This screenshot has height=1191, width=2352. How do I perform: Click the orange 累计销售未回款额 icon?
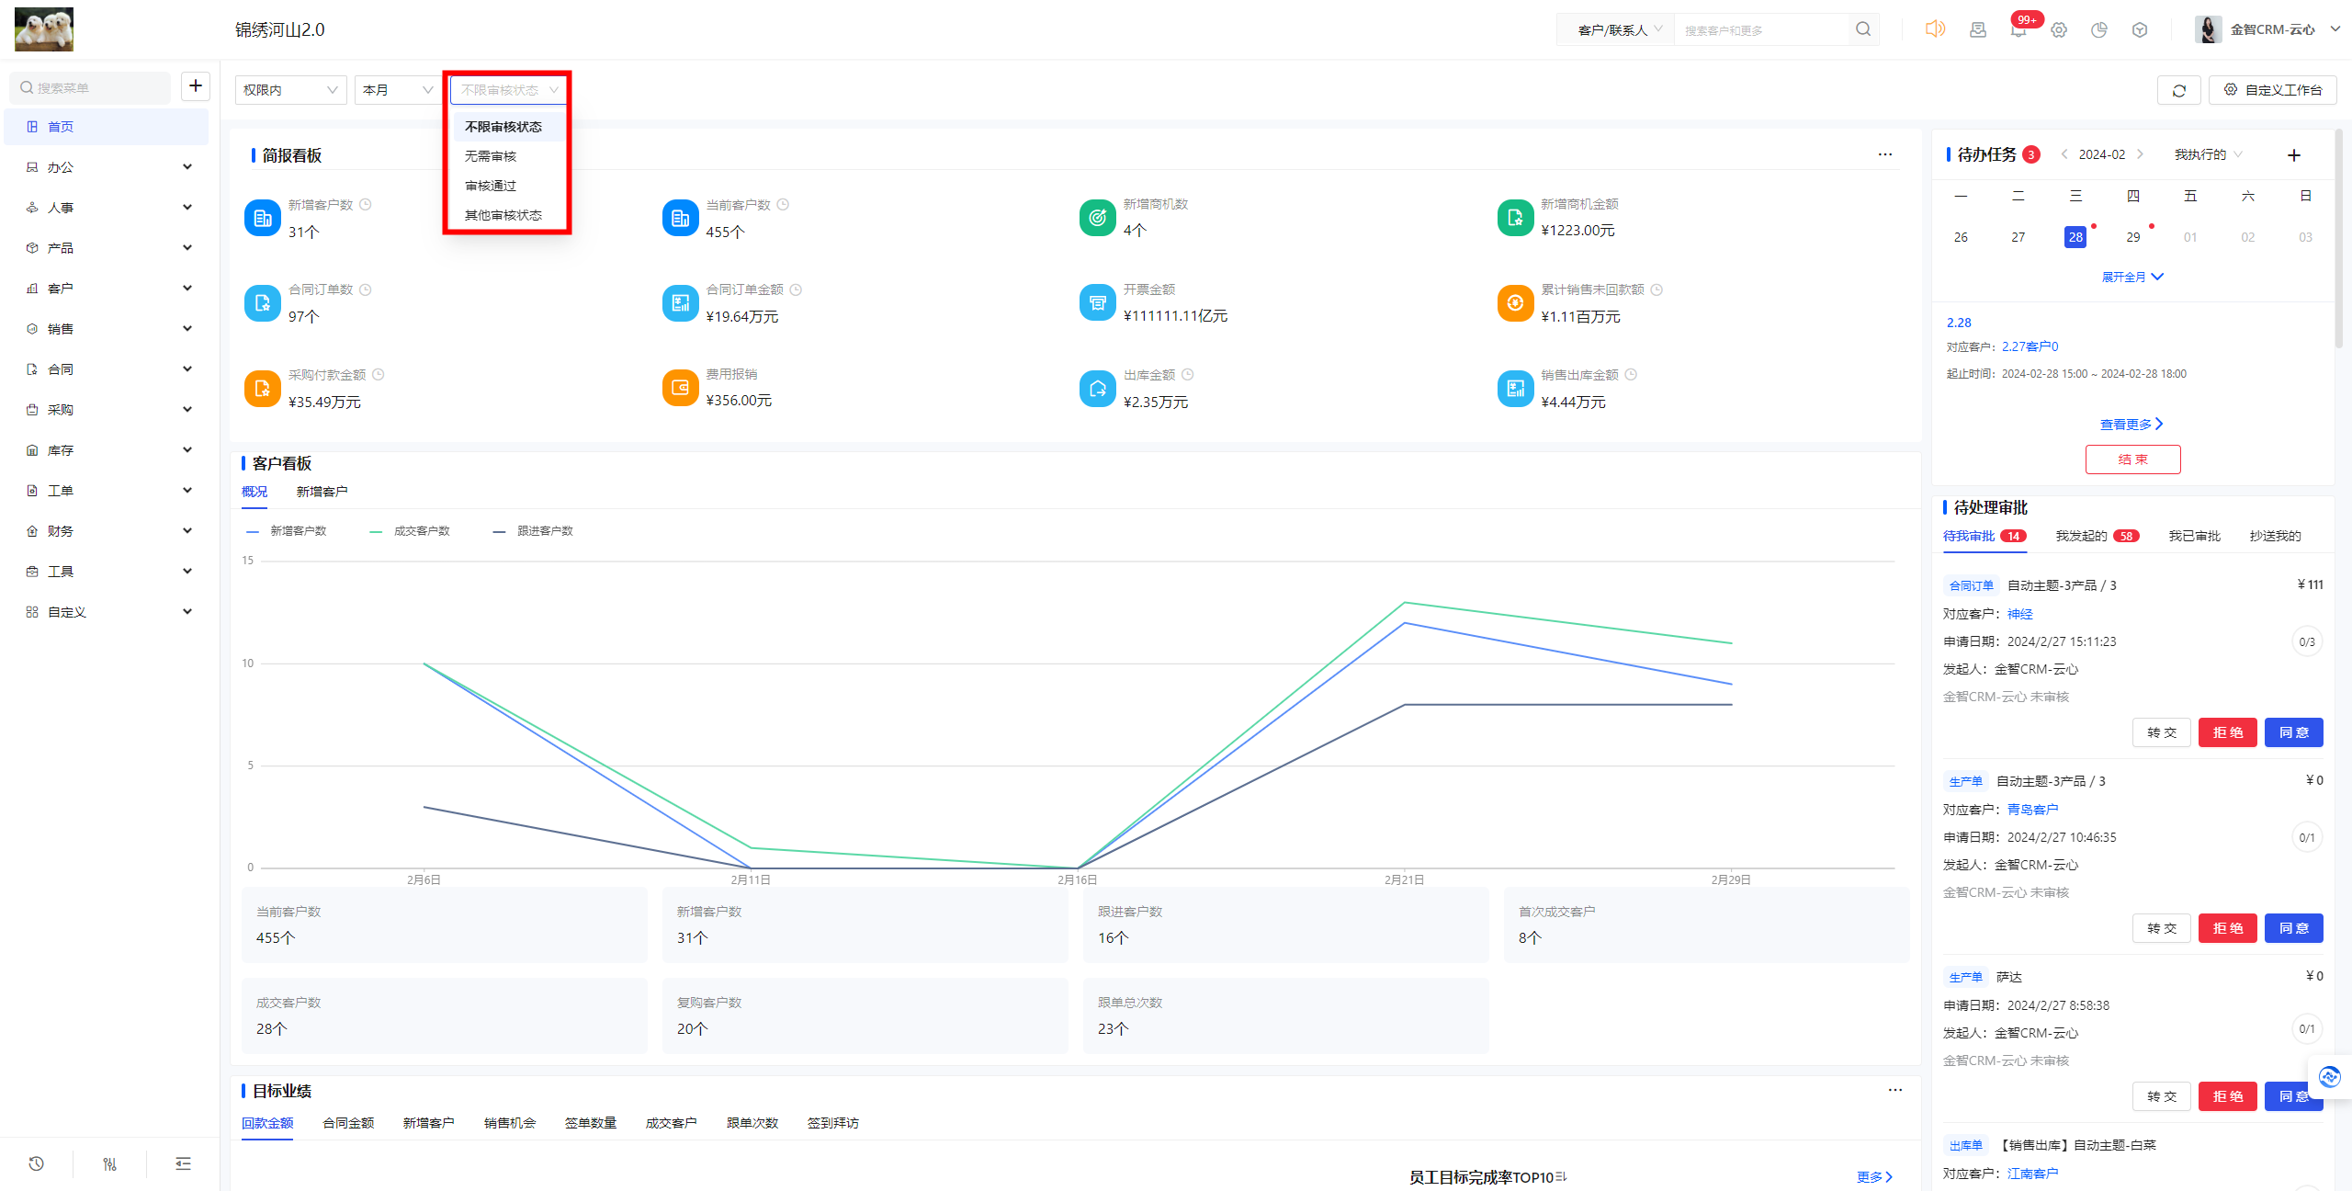(x=1516, y=303)
